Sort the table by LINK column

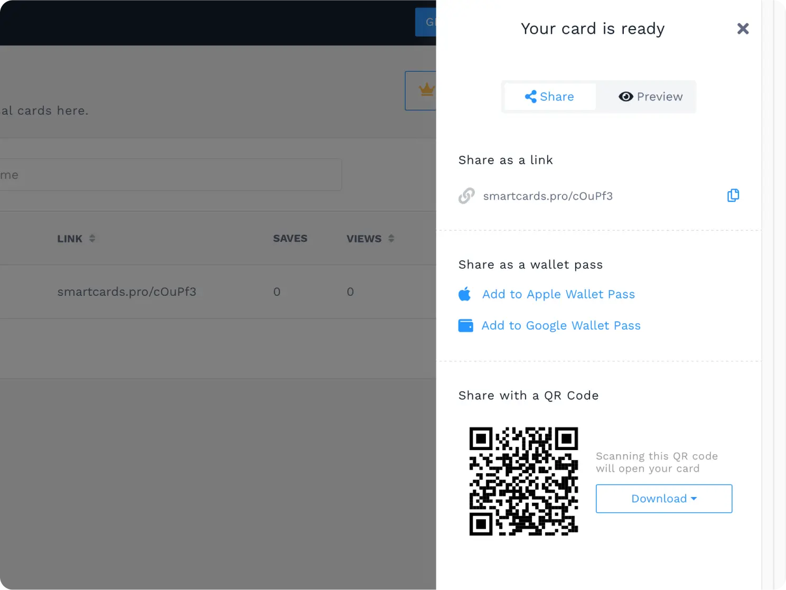(76, 239)
